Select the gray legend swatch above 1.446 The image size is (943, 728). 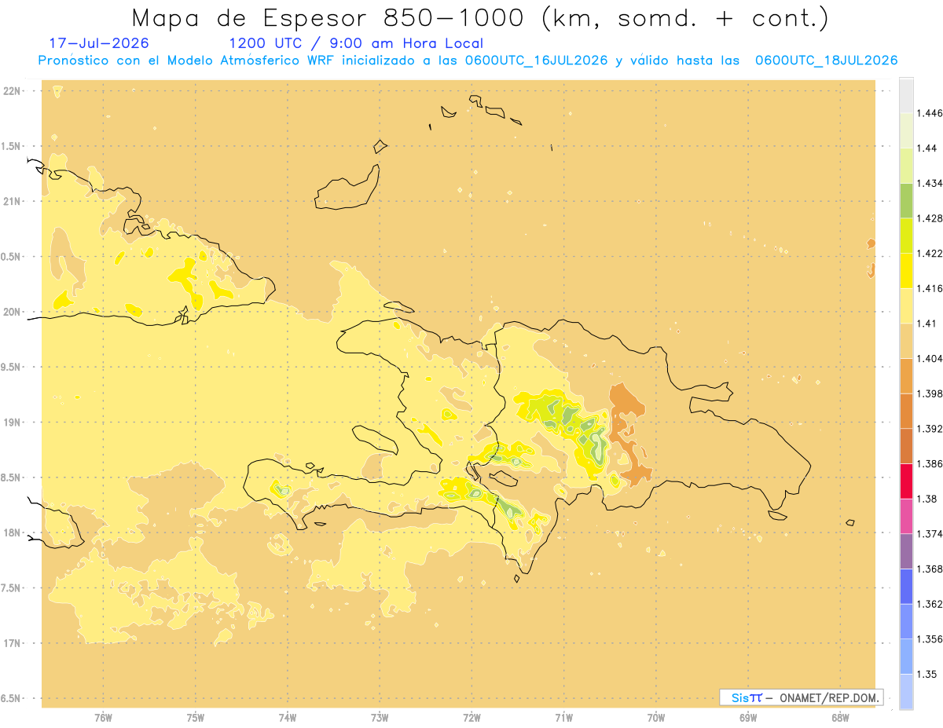tap(906, 95)
